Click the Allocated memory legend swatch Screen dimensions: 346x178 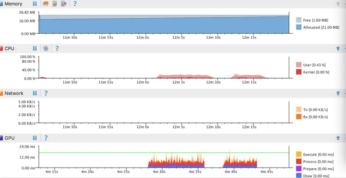pos(298,27)
